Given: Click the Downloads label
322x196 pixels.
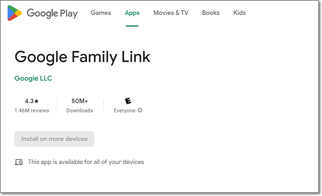Looking at the screenshot, I should [80, 111].
